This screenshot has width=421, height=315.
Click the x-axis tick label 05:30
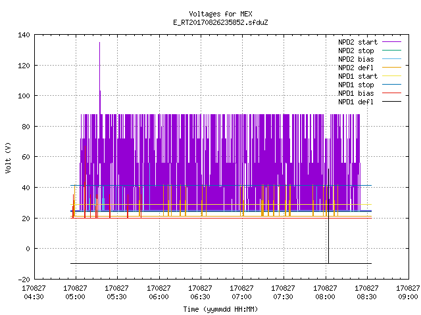[x=117, y=297]
